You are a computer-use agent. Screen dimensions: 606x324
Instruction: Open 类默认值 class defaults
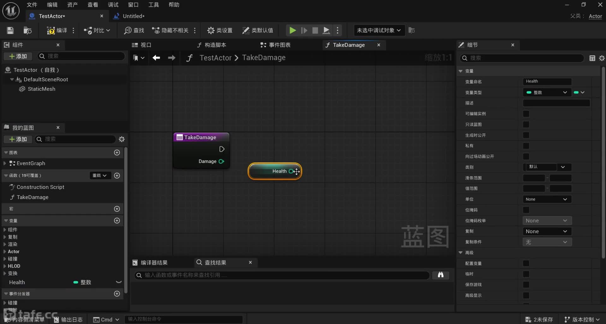pyautogui.click(x=258, y=30)
